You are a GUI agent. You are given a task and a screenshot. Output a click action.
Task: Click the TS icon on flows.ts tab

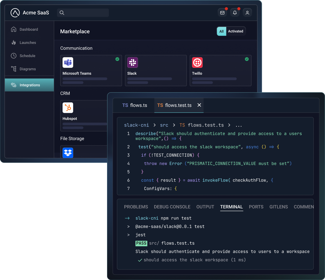click(x=125, y=105)
